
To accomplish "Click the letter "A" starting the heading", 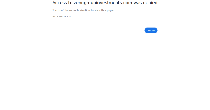I will point(54,3).
